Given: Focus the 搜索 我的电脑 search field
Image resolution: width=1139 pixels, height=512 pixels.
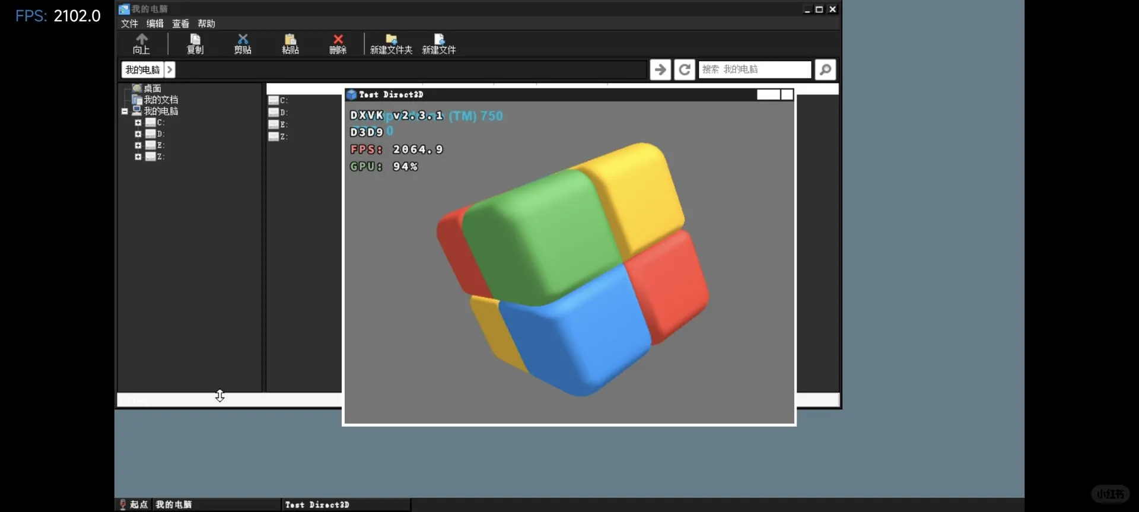Looking at the screenshot, I should [755, 69].
